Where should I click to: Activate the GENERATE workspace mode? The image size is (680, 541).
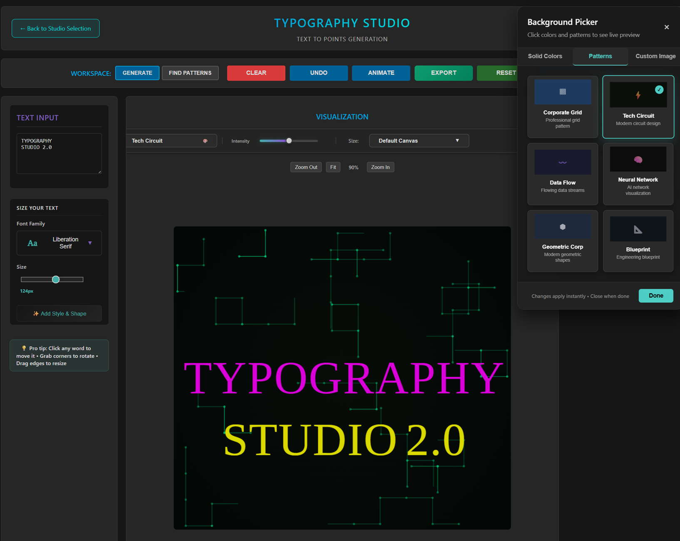(137, 73)
